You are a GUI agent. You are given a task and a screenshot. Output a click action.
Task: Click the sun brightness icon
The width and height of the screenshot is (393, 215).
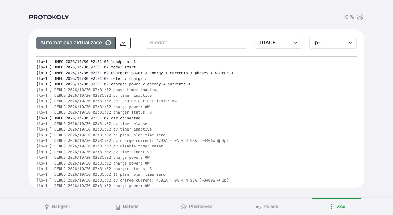pyautogui.click(x=360, y=17)
